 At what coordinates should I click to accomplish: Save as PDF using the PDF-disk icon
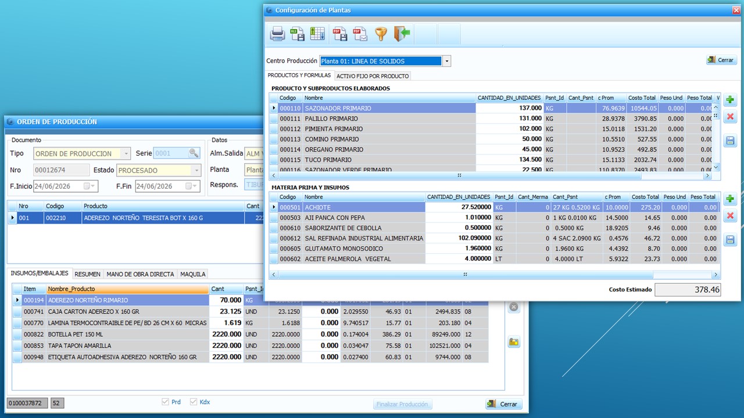[339, 34]
